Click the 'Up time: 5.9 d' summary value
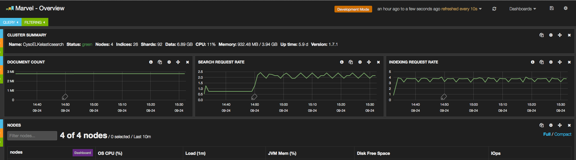This screenshot has height=160, width=576. 294,44
